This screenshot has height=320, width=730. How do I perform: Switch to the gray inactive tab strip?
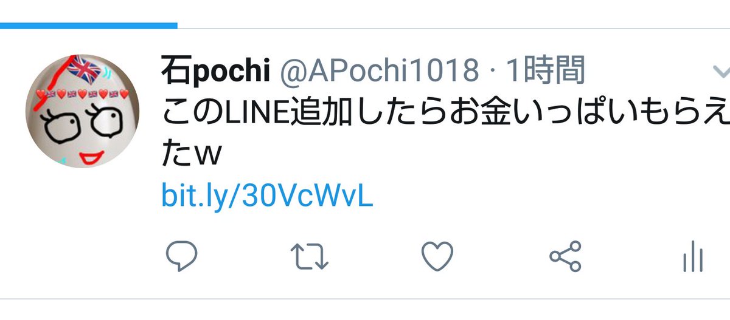[454, 27]
